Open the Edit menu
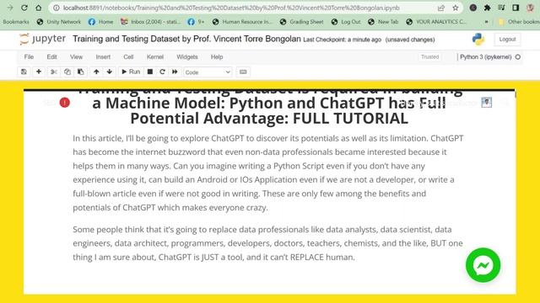 (x=52, y=57)
